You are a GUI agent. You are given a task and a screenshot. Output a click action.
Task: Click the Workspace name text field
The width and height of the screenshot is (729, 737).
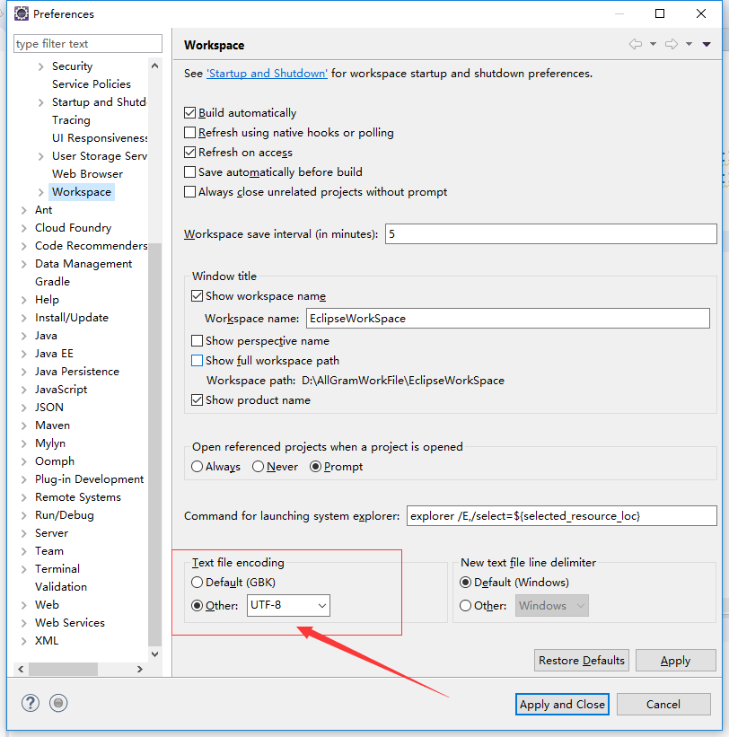pos(507,318)
